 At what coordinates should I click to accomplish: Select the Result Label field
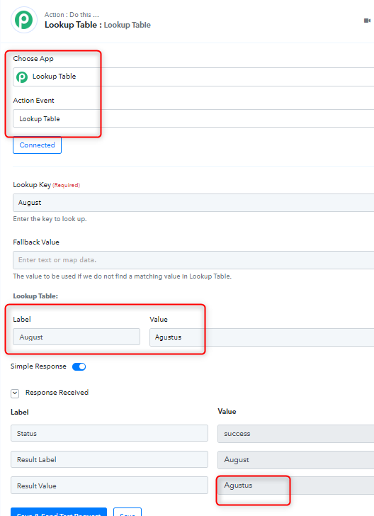coord(109,459)
